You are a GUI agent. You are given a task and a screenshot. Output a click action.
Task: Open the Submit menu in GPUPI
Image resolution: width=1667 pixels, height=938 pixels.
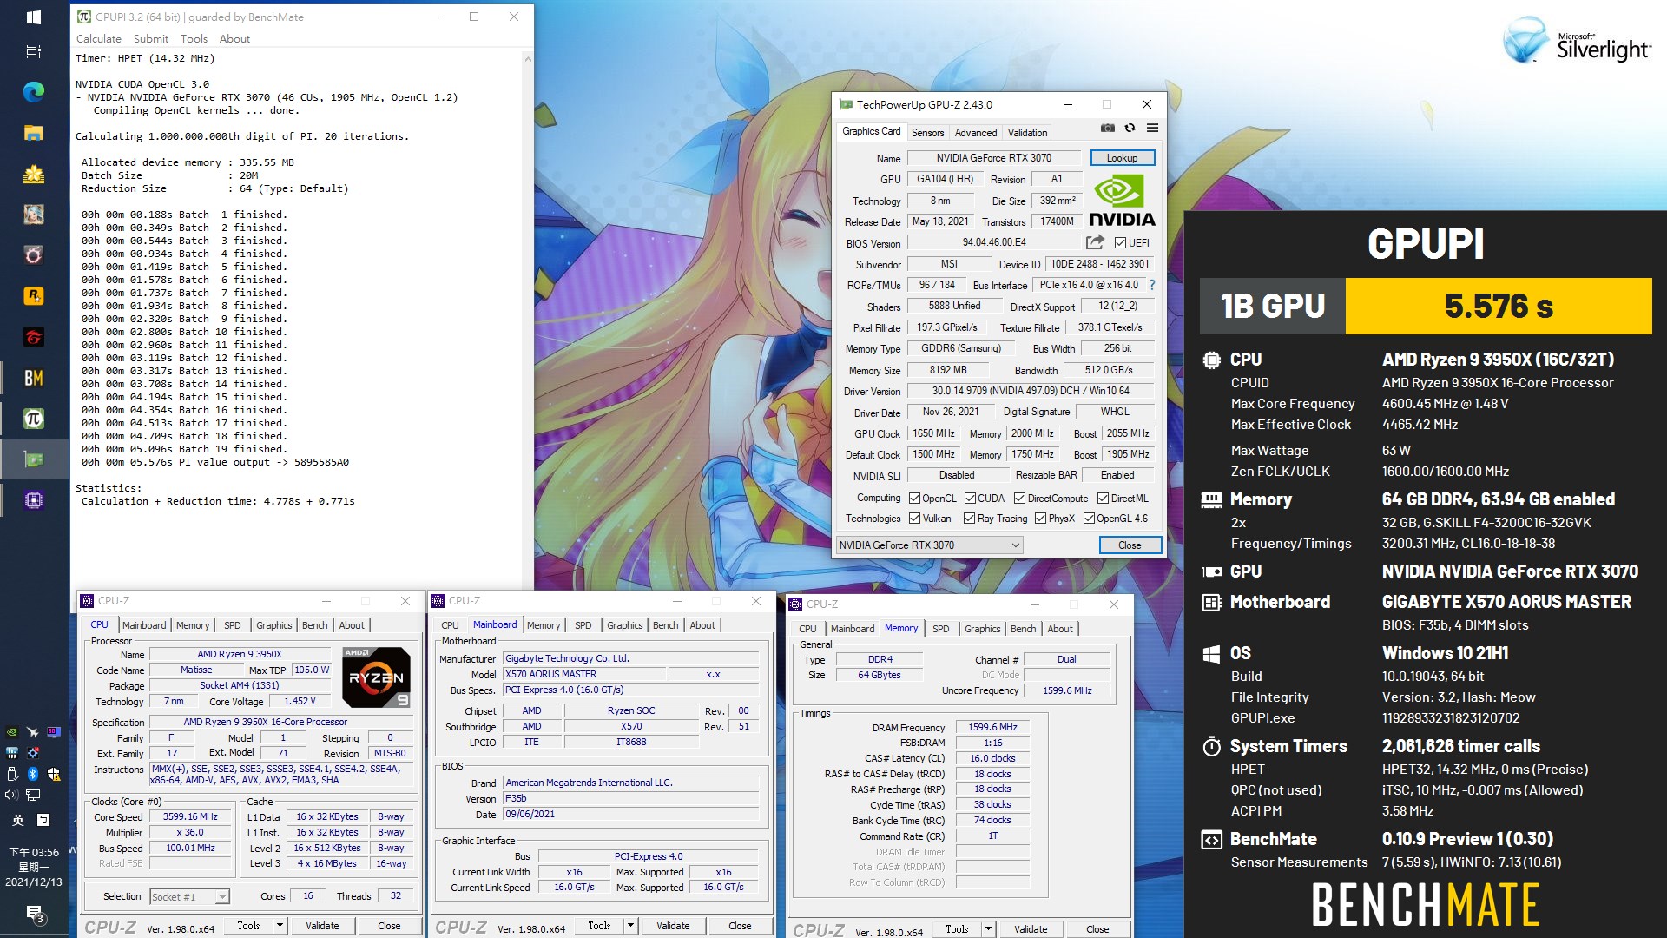coord(151,39)
